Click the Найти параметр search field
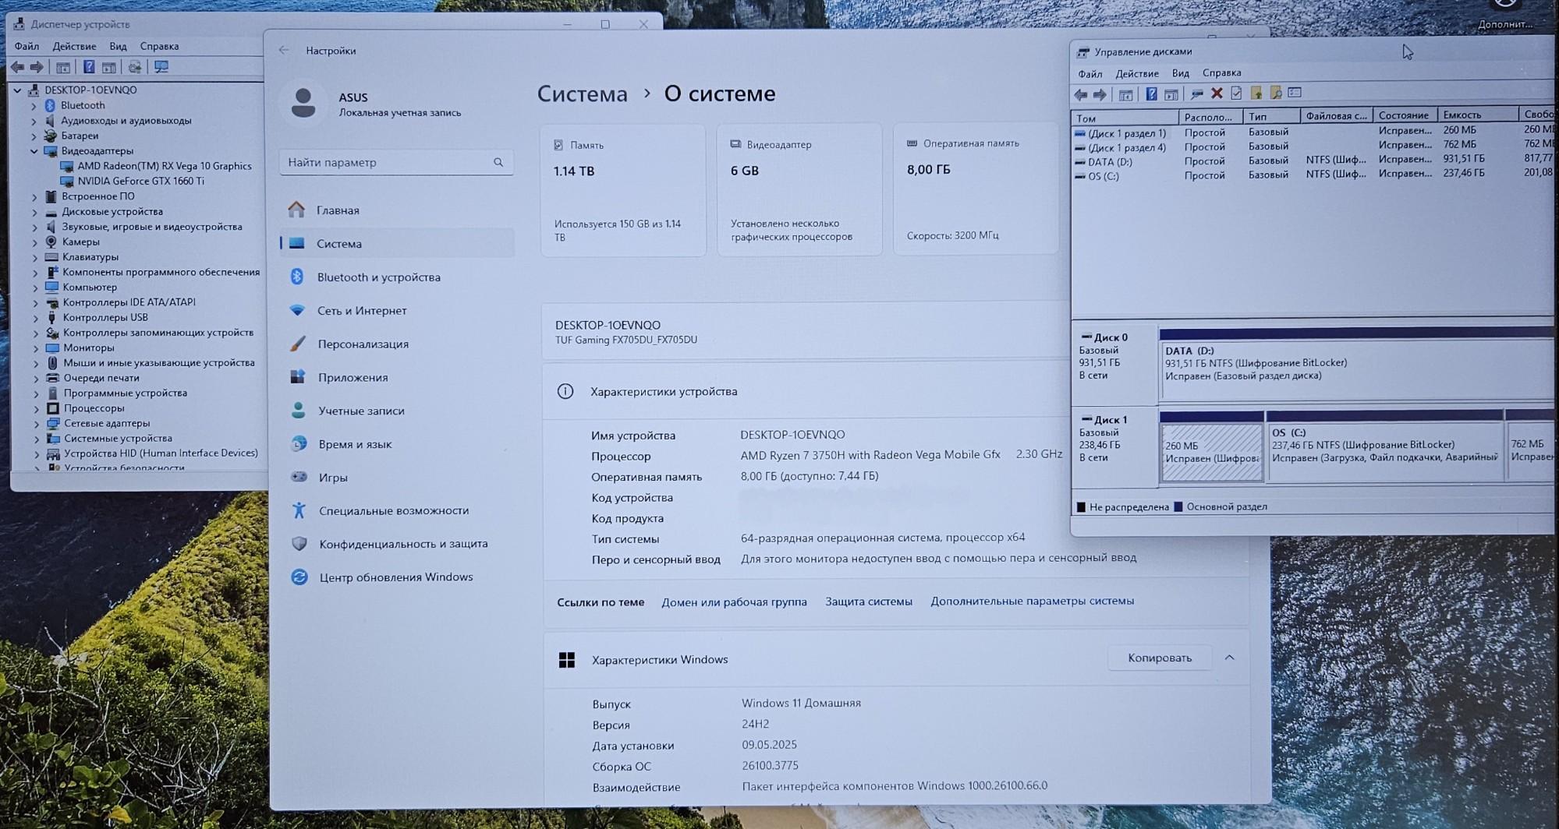Screen dimensions: 1559x829 (396, 162)
